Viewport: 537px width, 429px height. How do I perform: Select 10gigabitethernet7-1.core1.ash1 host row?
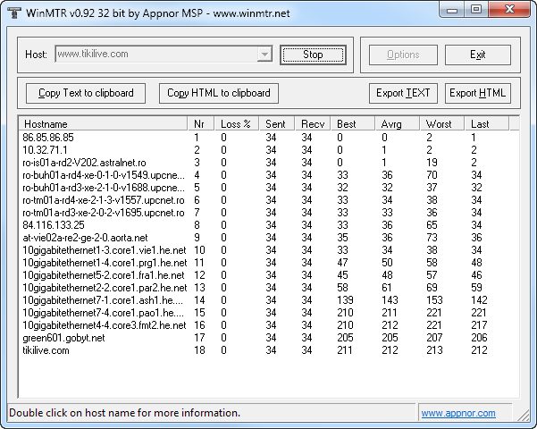(269, 299)
